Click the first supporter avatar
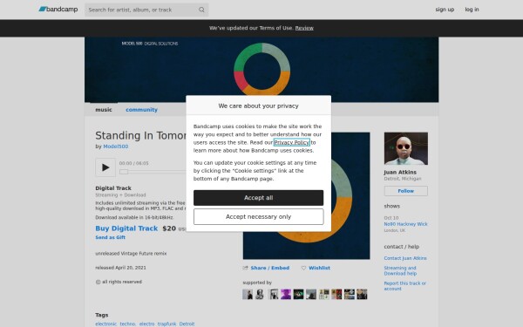The height and width of the screenshot is (327, 523). (248, 295)
